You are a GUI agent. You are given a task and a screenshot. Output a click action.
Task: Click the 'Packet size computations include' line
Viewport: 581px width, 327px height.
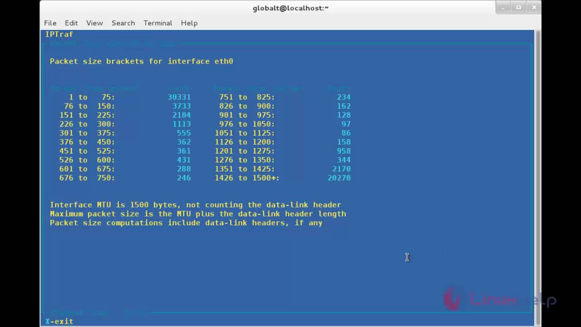[x=186, y=223]
